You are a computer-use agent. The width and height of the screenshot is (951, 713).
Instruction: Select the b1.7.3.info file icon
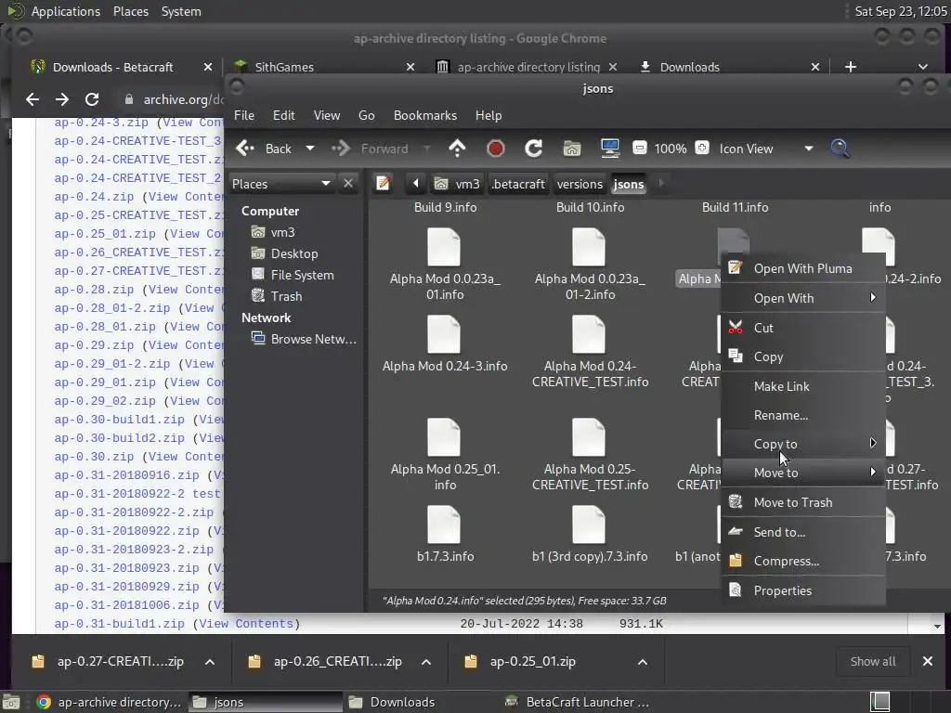[444, 525]
